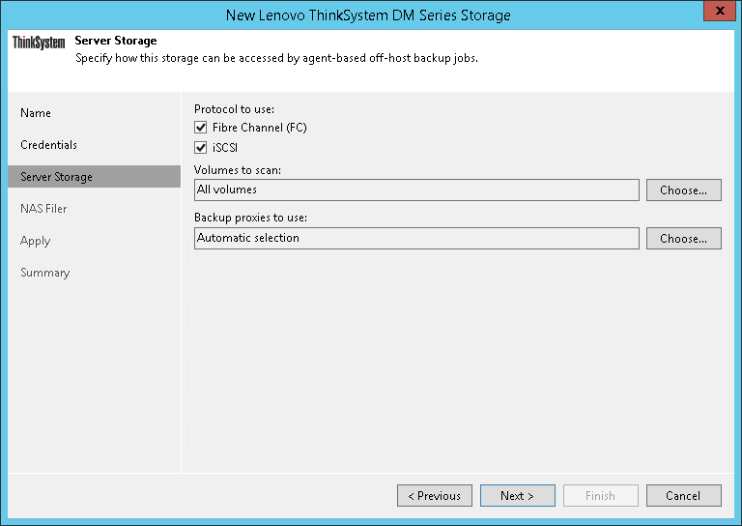Click the Previous button
The height and width of the screenshot is (526, 742).
click(x=435, y=496)
